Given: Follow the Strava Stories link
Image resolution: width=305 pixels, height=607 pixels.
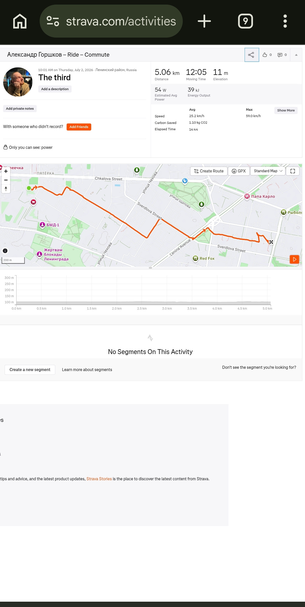Looking at the screenshot, I should click(x=99, y=479).
